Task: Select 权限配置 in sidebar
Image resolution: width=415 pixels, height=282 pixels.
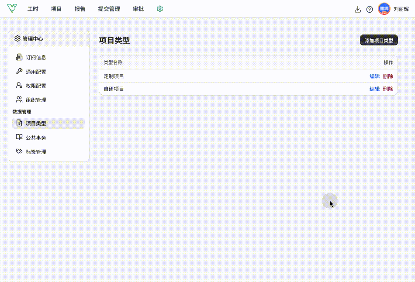Action: [x=48, y=86]
